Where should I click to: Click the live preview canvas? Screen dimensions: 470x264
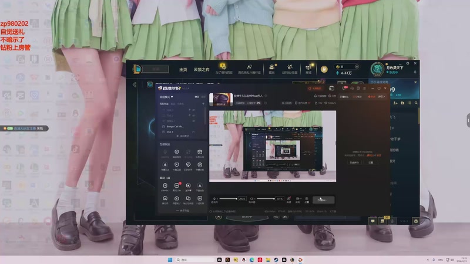tap(273, 146)
